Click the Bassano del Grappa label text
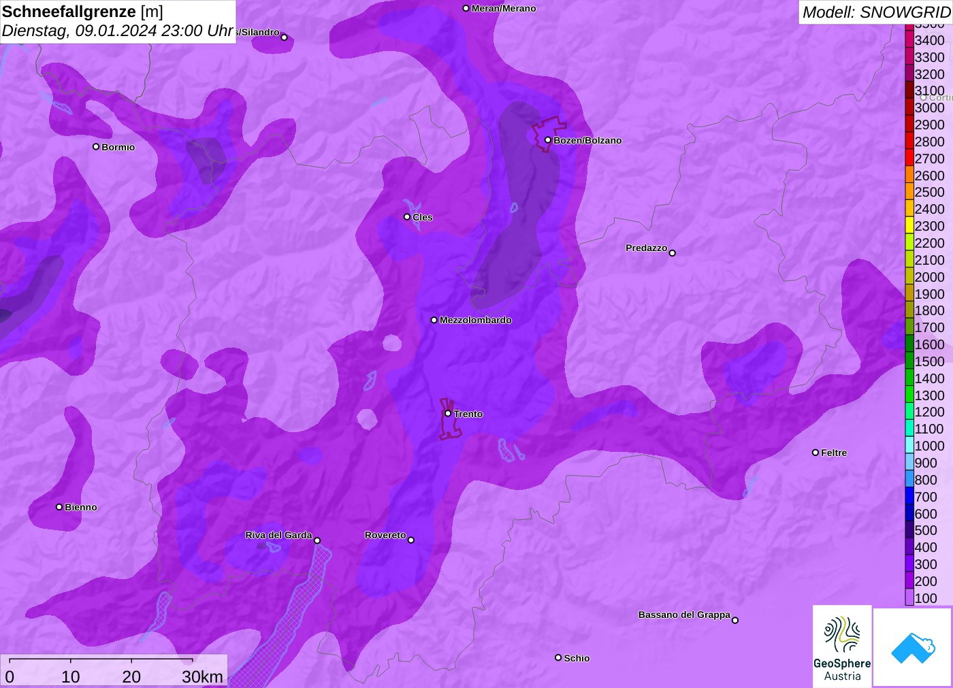The image size is (953, 688). pos(684,615)
